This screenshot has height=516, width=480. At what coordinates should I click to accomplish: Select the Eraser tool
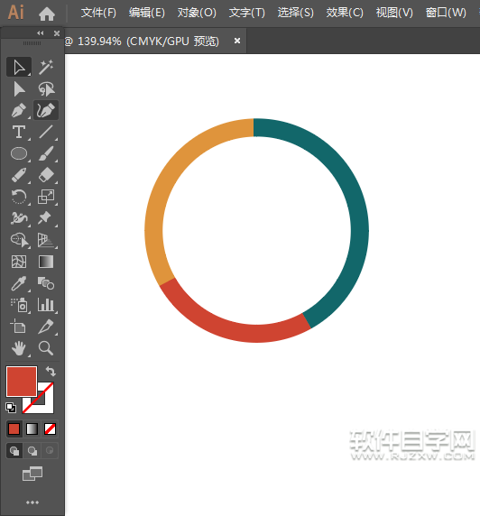46,175
